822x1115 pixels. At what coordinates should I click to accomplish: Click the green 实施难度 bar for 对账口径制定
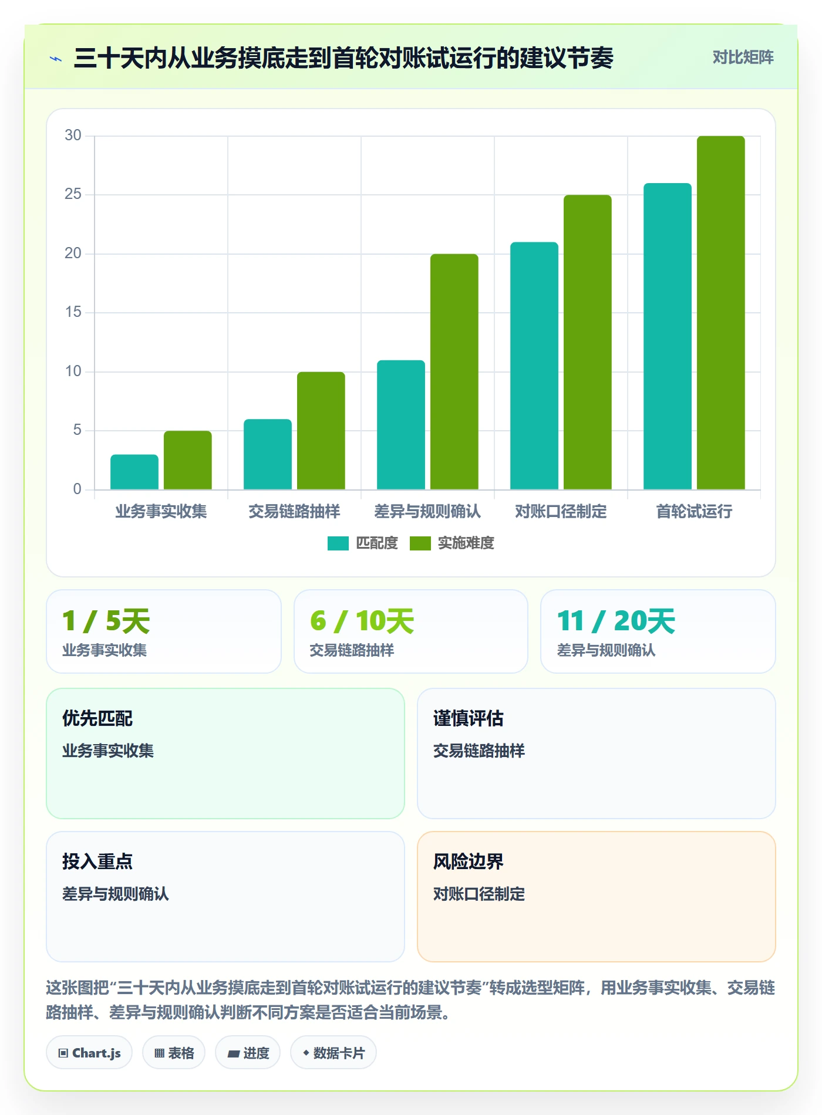click(588, 342)
